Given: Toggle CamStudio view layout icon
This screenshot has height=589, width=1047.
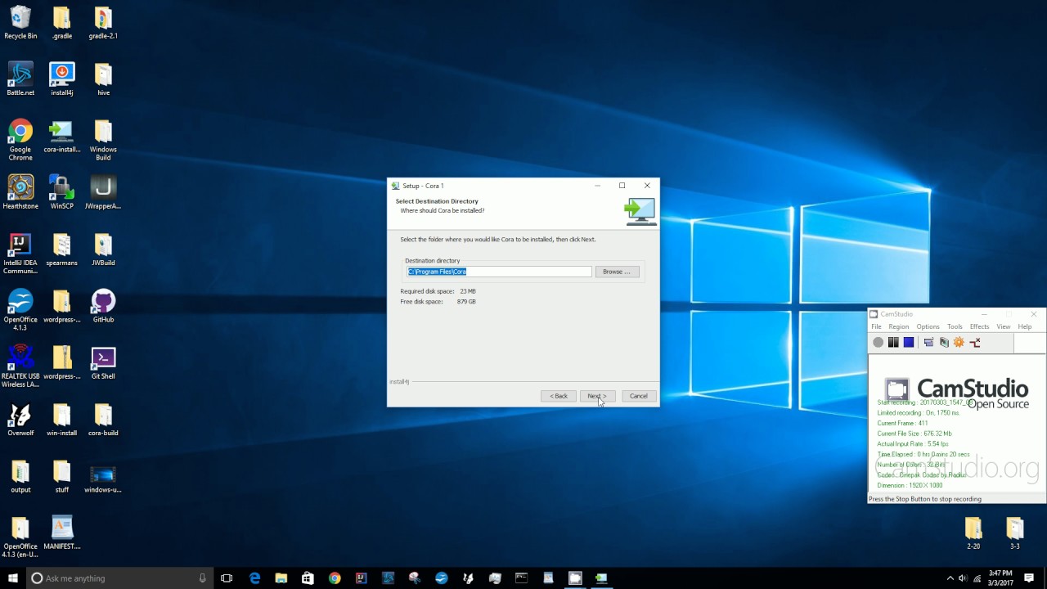Looking at the screenshot, I should pos(928,343).
